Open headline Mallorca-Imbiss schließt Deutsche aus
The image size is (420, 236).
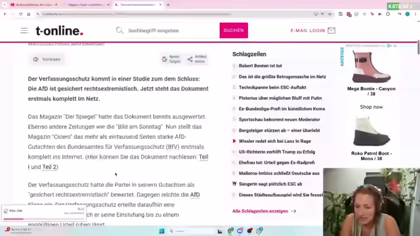[279, 173]
